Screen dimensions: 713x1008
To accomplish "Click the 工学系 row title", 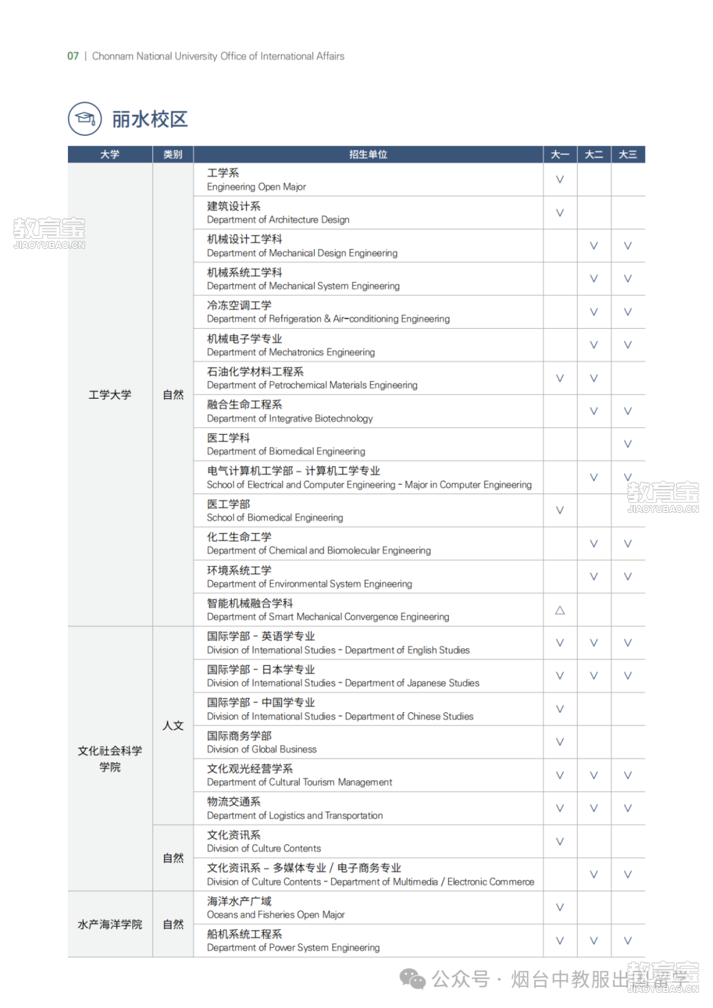I will [x=223, y=173].
